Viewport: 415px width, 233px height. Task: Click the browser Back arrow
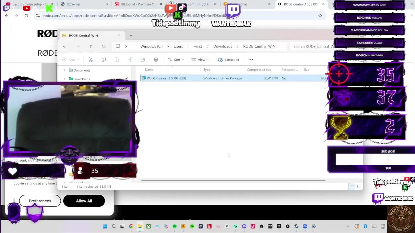(7, 16)
